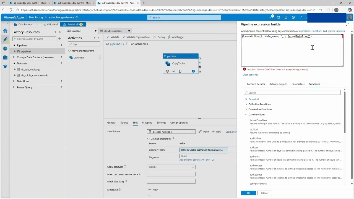Expand the Data flows group

(14, 81)
